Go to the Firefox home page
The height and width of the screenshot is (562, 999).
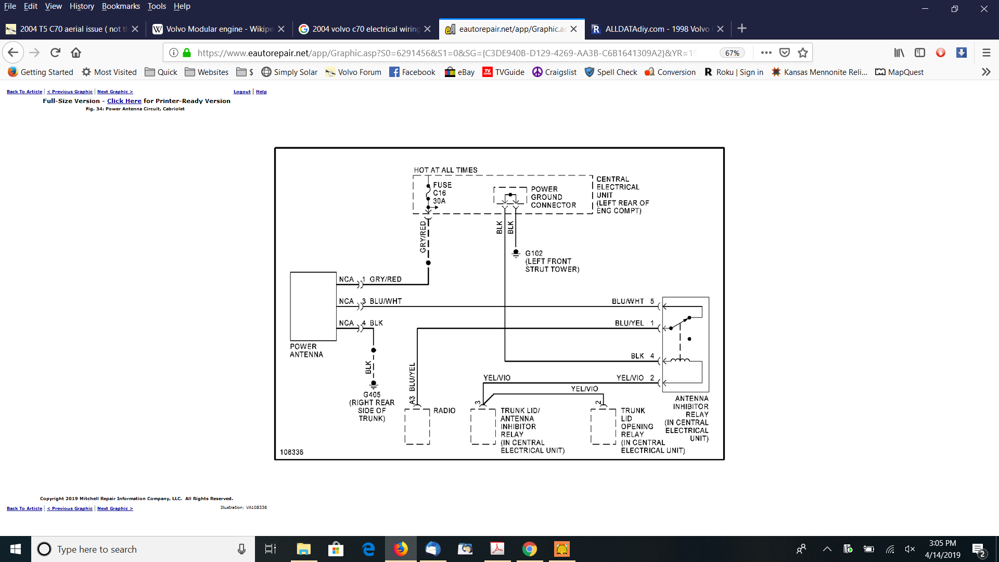click(x=76, y=53)
